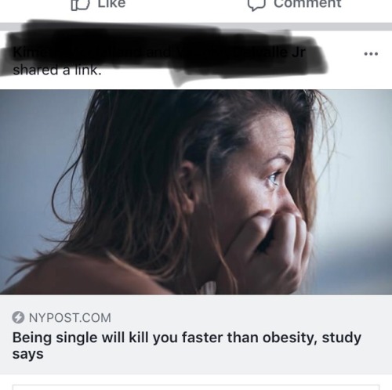Open the first blacked-out poster name starting 'Kim'
This screenshot has width=392, height=390.
(x=77, y=52)
